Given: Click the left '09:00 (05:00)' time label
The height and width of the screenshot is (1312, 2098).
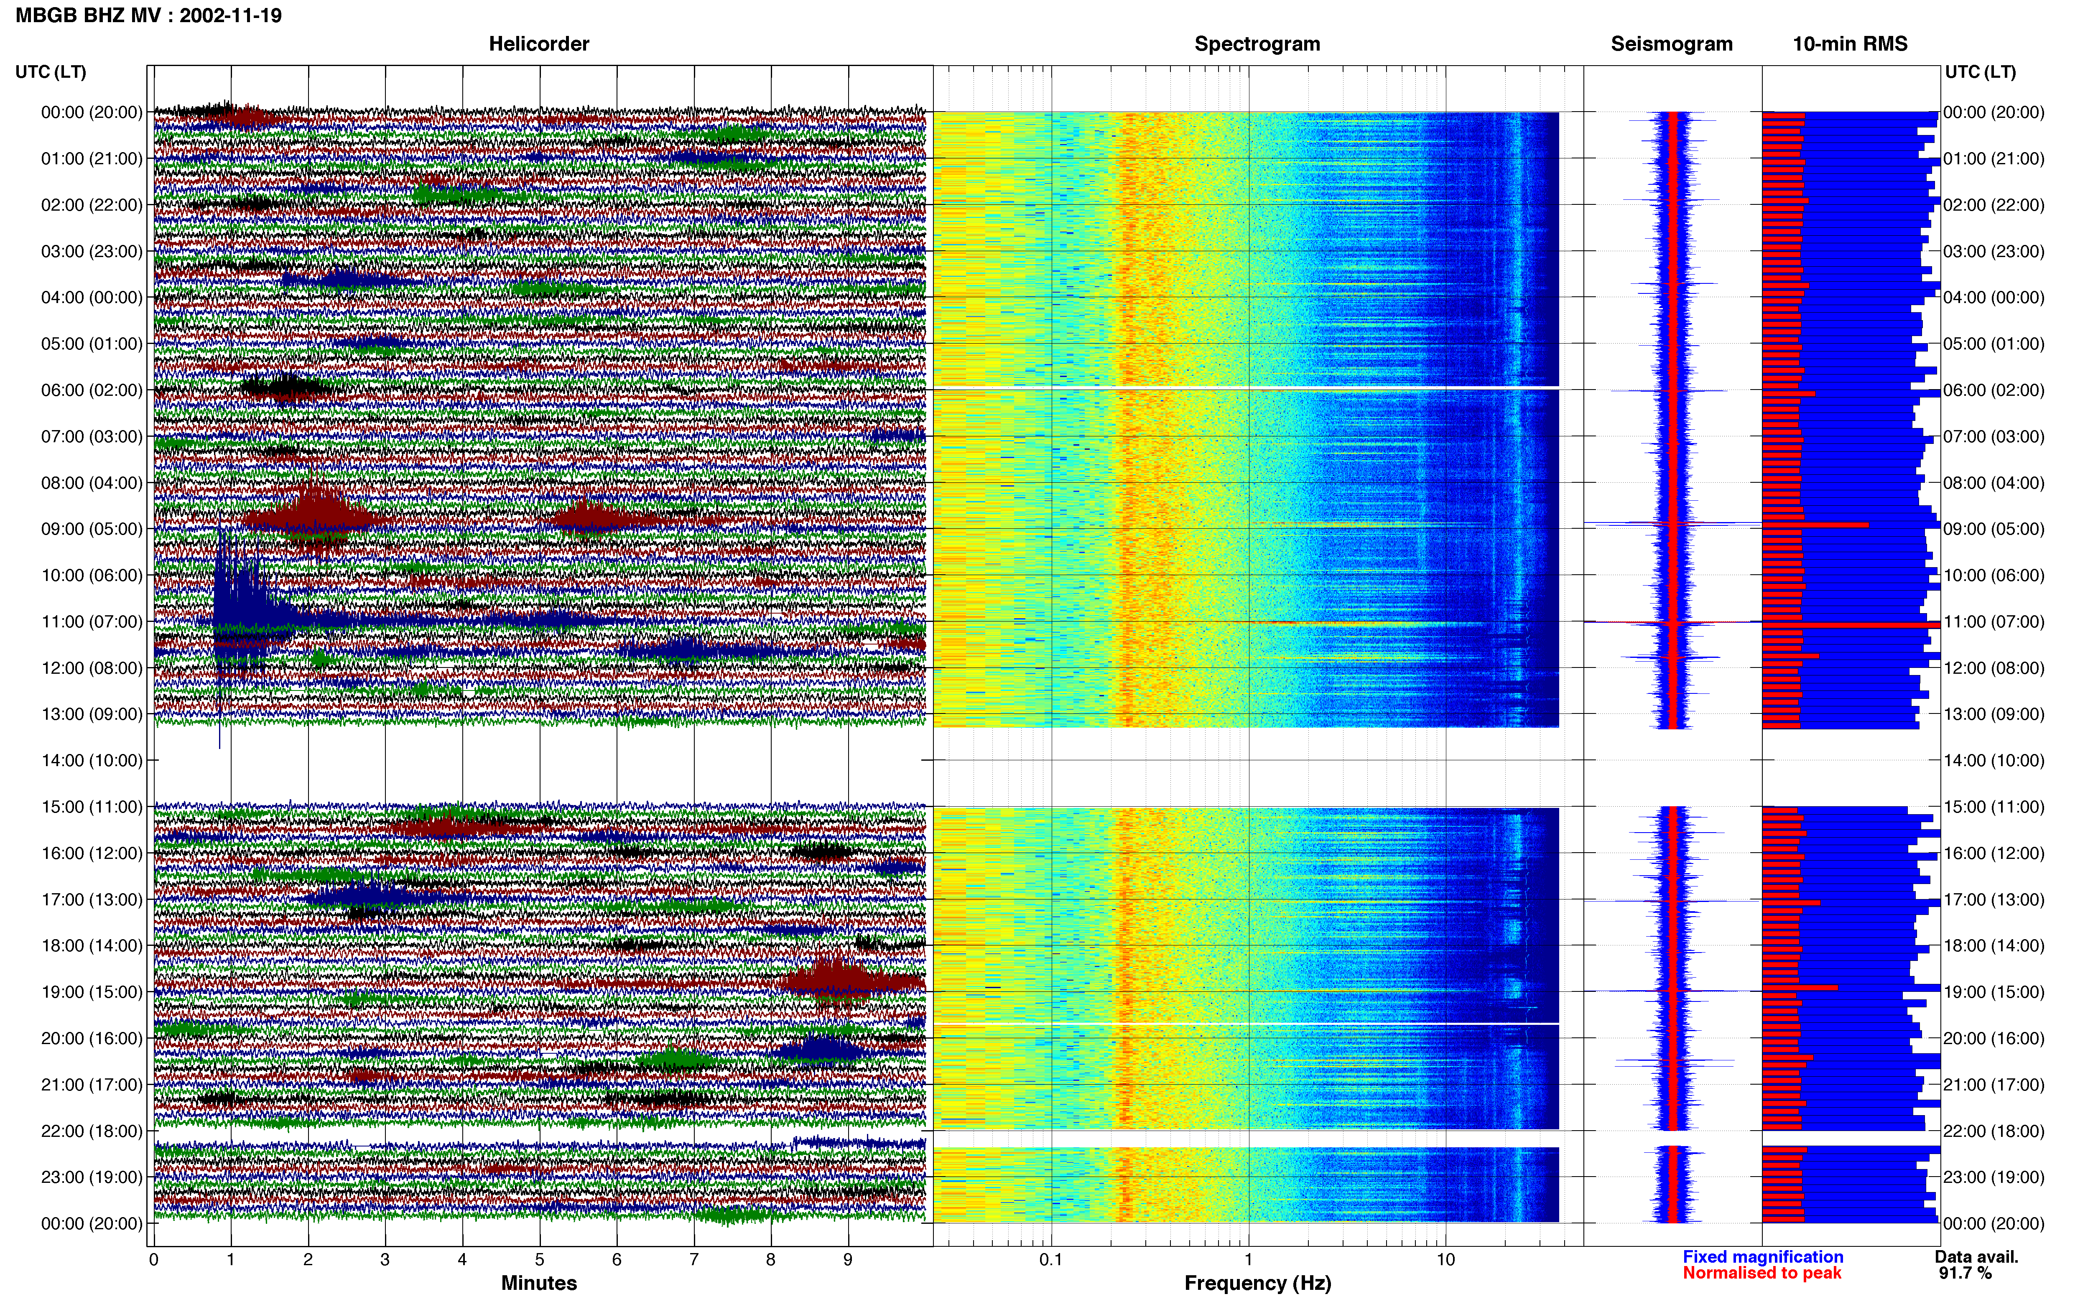Looking at the screenshot, I should click(91, 528).
